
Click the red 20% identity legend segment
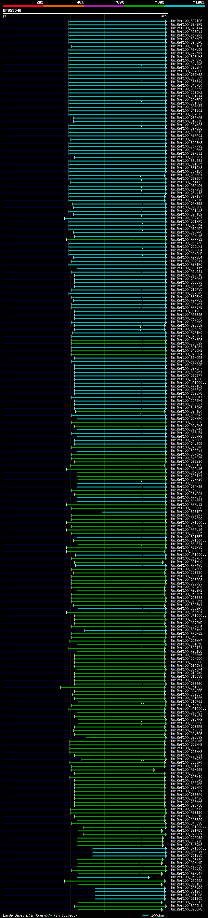point(23,6)
